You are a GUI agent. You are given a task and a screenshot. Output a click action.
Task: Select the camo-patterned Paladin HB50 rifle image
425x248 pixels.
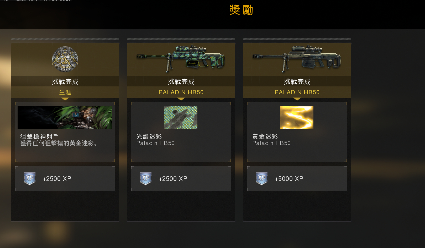click(x=180, y=59)
